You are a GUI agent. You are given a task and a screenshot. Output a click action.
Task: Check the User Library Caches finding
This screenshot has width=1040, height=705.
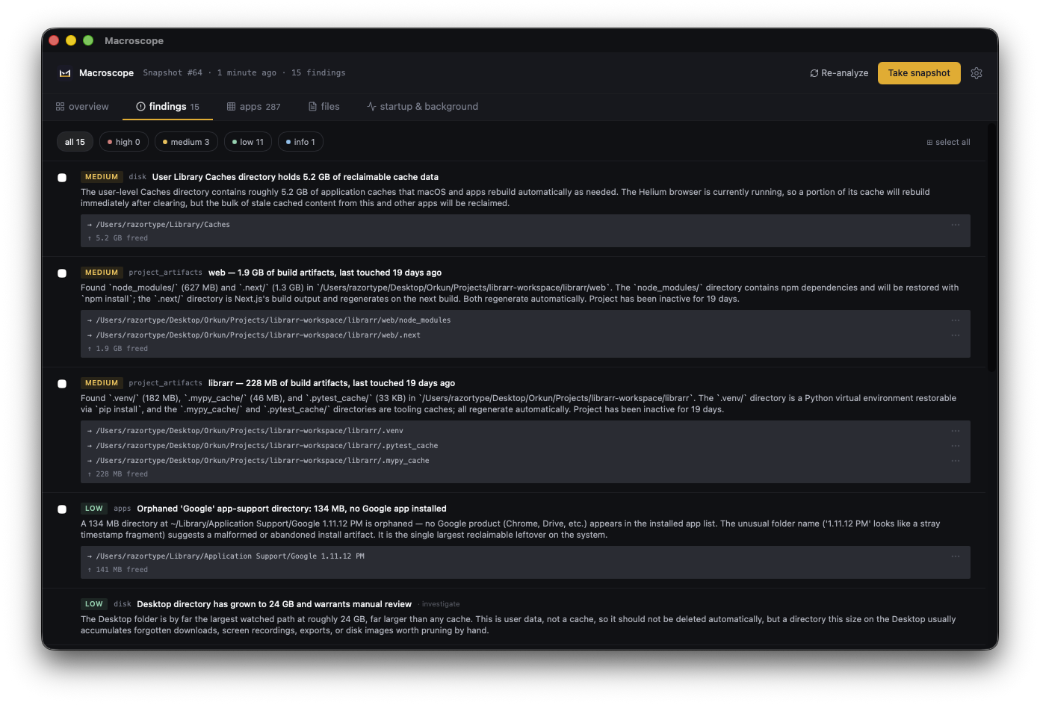(x=62, y=178)
